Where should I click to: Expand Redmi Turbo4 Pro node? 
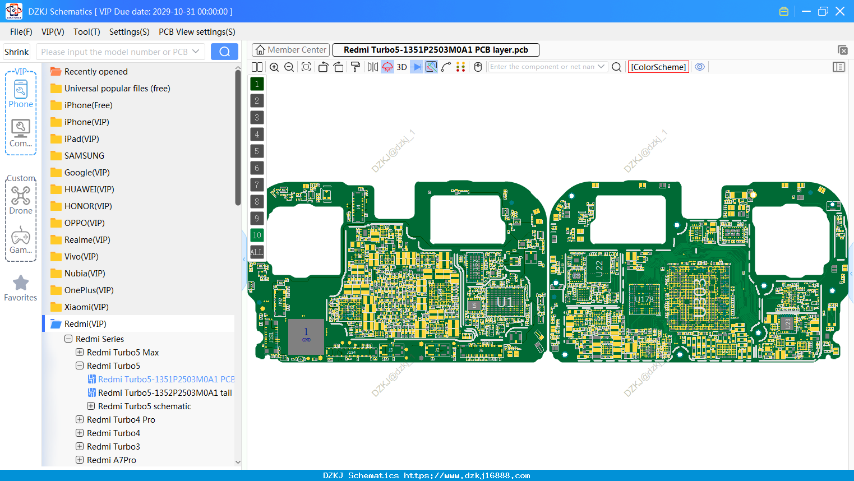[80, 420]
